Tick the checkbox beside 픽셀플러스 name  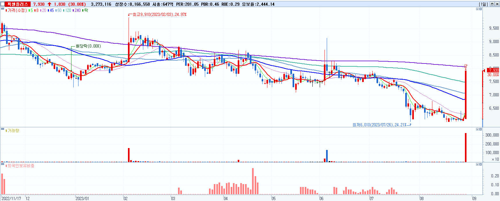click(x=2, y=4)
